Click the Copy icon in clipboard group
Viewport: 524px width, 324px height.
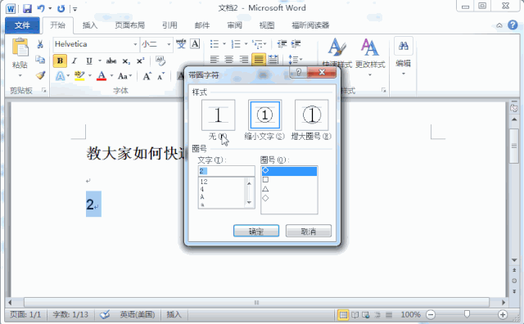(40, 60)
